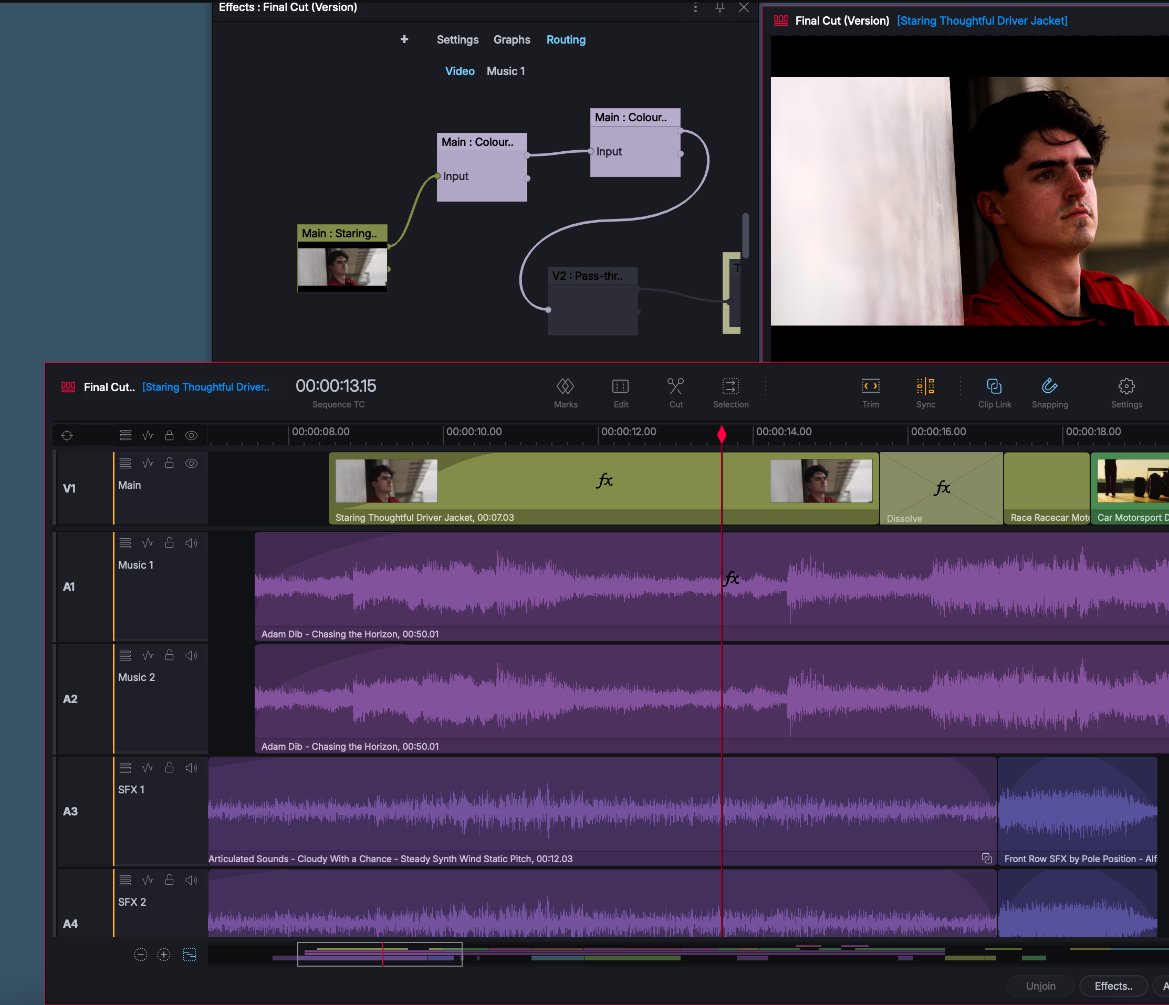The image size is (1169, 1005).
Task: Click the Unjoin button
Action: click(x=1040, y=986)
